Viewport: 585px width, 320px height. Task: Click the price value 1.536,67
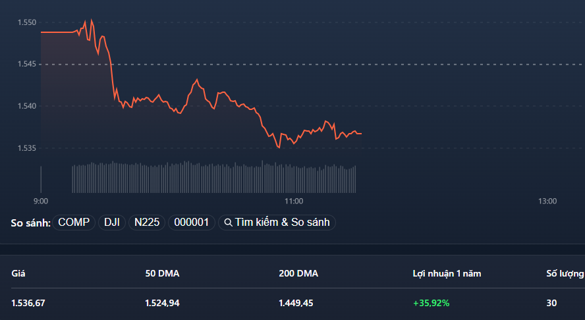[x=28, y=303]
